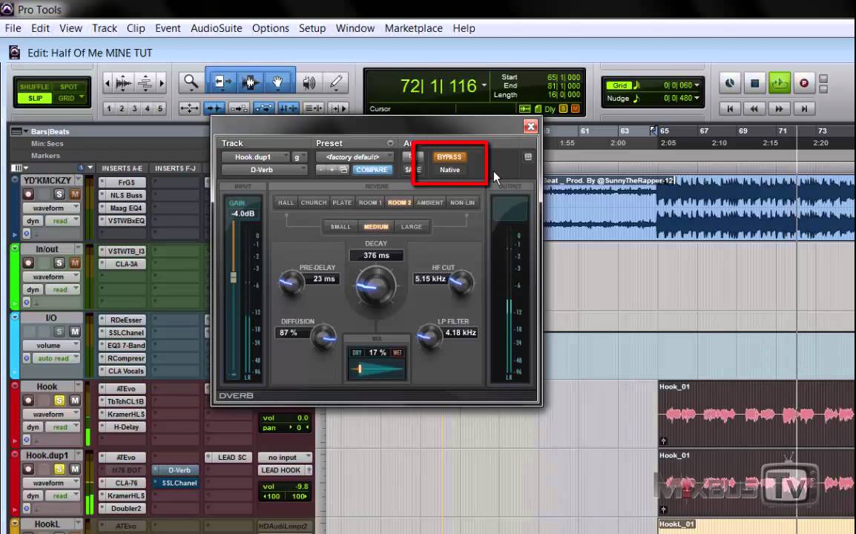
Task: Select the AMBIENT reverb algorithm
Action: click(429, 202)
